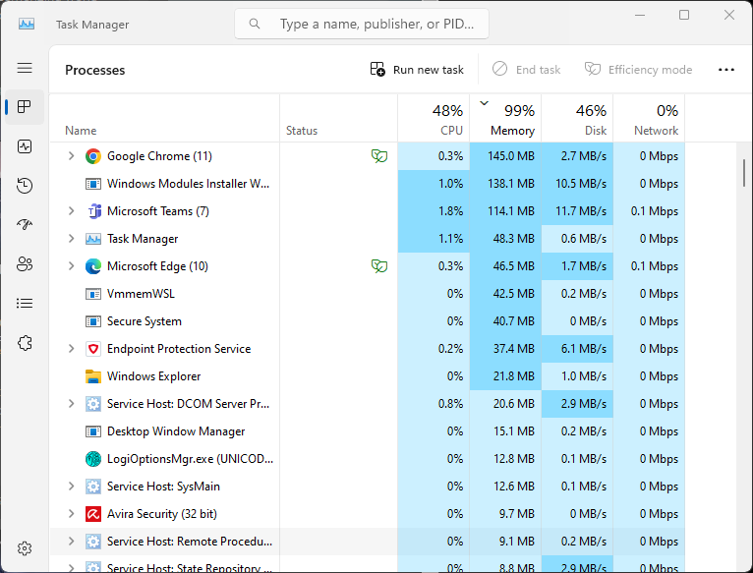Open the App history sidebar icon
This screenshot has height=573, width=753.
coord(25,186)
